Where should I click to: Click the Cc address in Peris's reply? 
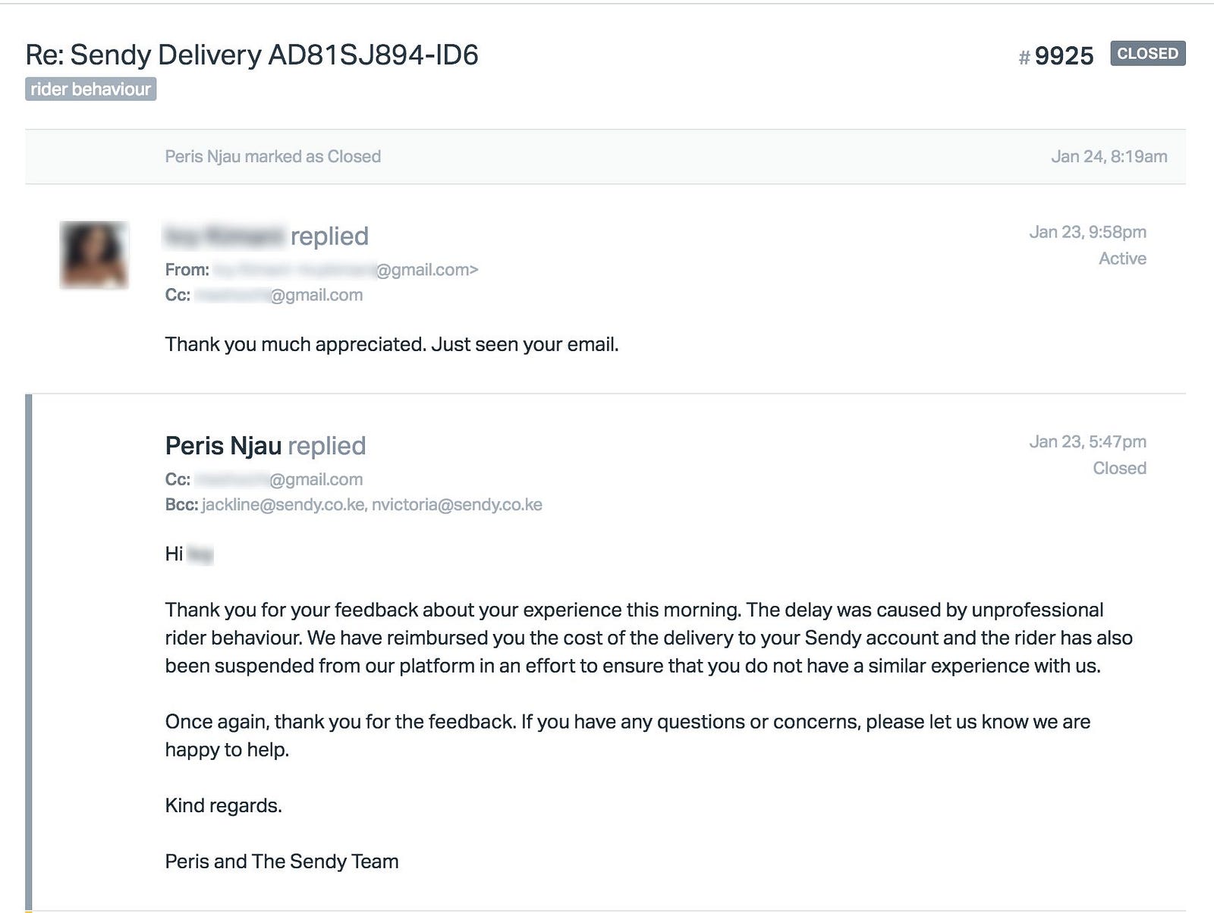pyautogui.click(x=278, y=479)
